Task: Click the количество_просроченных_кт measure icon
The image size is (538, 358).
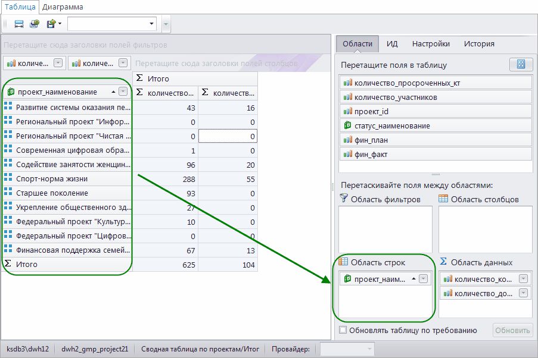Action: (348, 83)
